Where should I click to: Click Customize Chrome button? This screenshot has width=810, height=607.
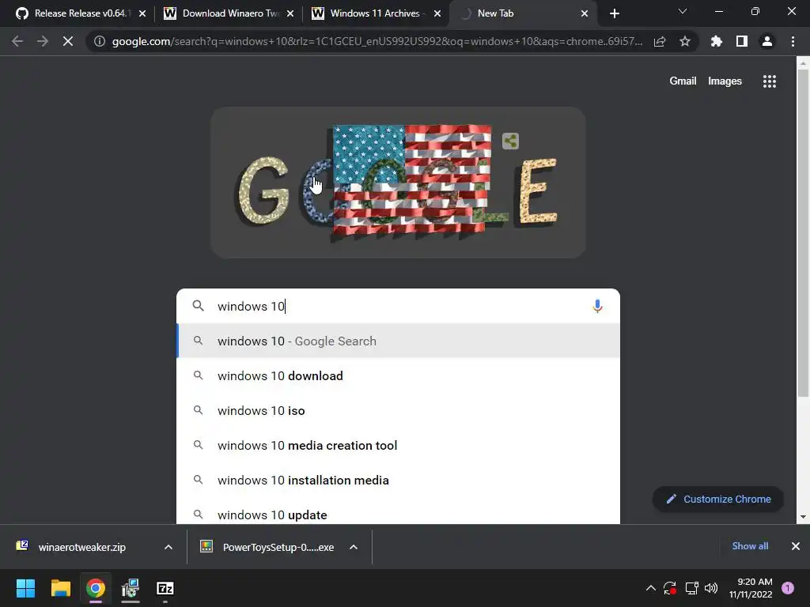click(718, 500)
